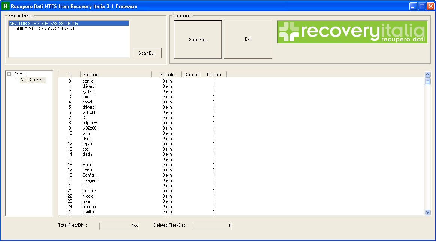Select NTFS Drive 0 in the tree
Screen dimensions: 436x242
pyautogui.click(x=33, y=80)
